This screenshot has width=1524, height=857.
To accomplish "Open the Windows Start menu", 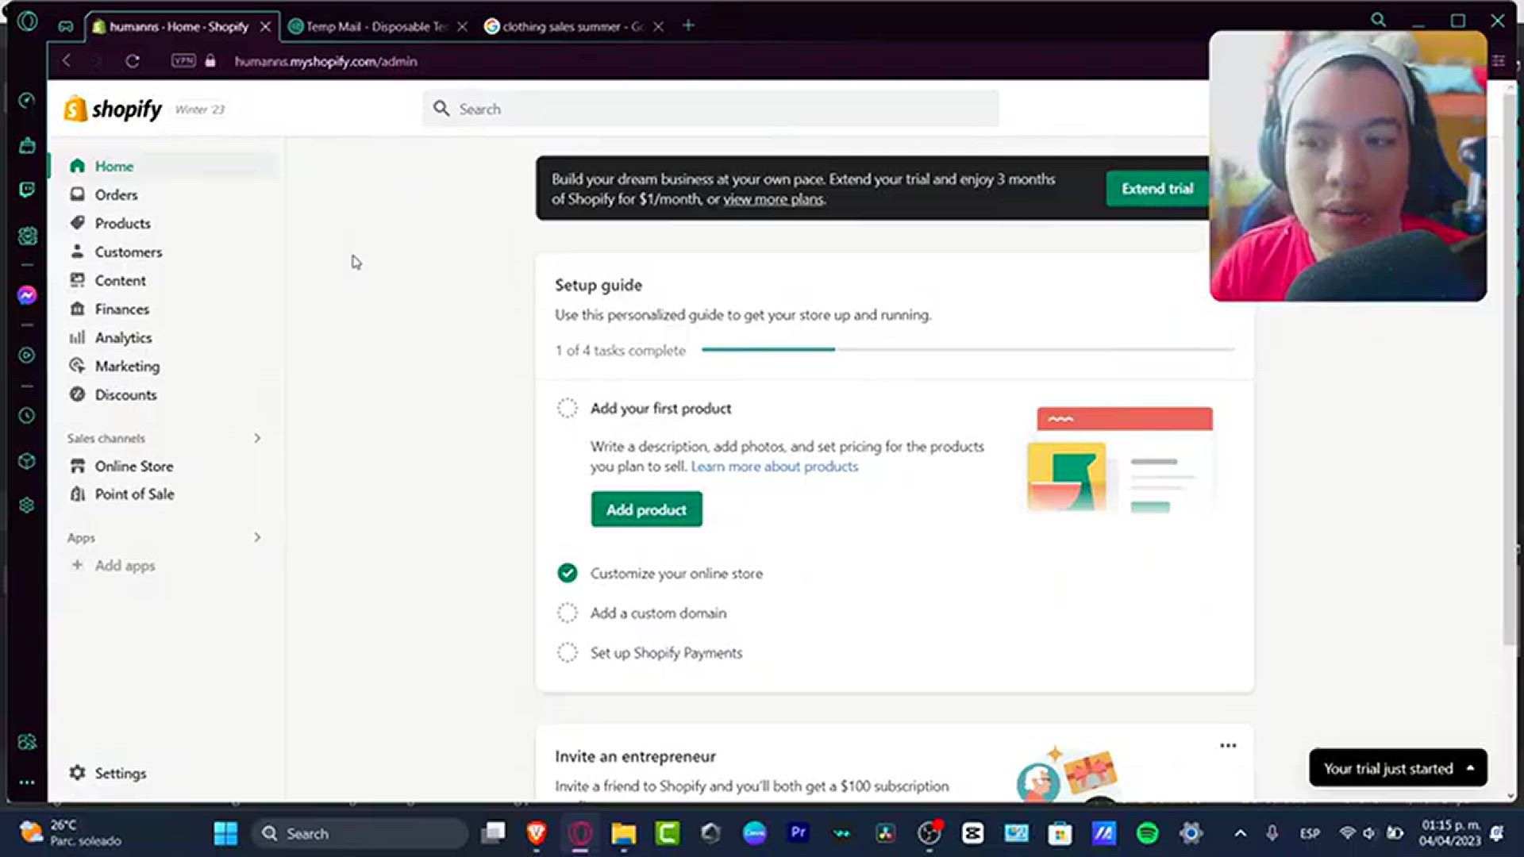I will 225,833.
